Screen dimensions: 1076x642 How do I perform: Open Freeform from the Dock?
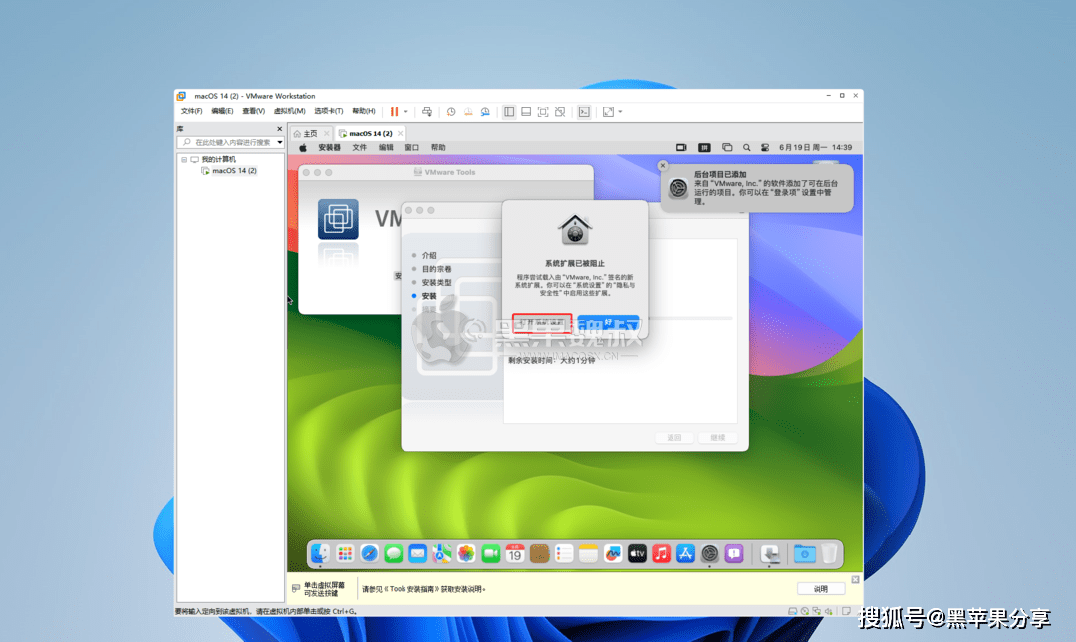(x=612, y=553)
